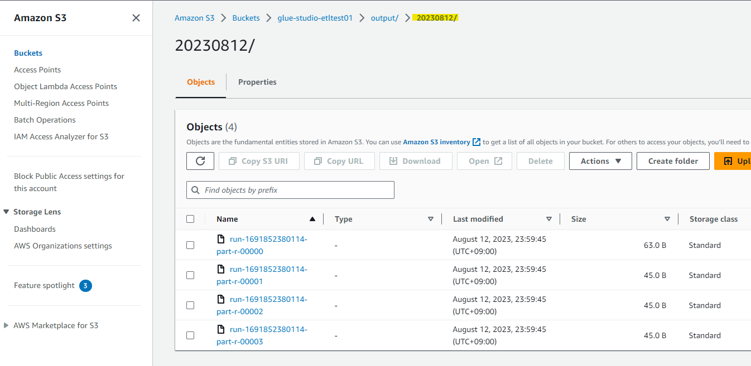Open the Actions dropdown menu
The height and width of the screenshot is (366, 751).
(x=600, y=161)
